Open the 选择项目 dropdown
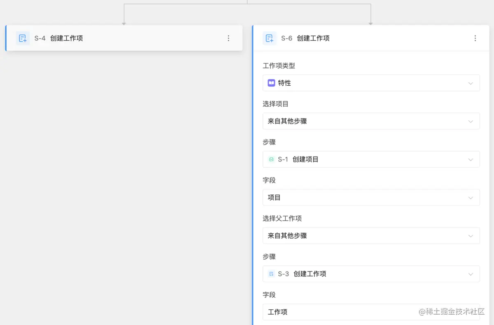The width and height of the screenshot is (494, 325). click(371, 121)
